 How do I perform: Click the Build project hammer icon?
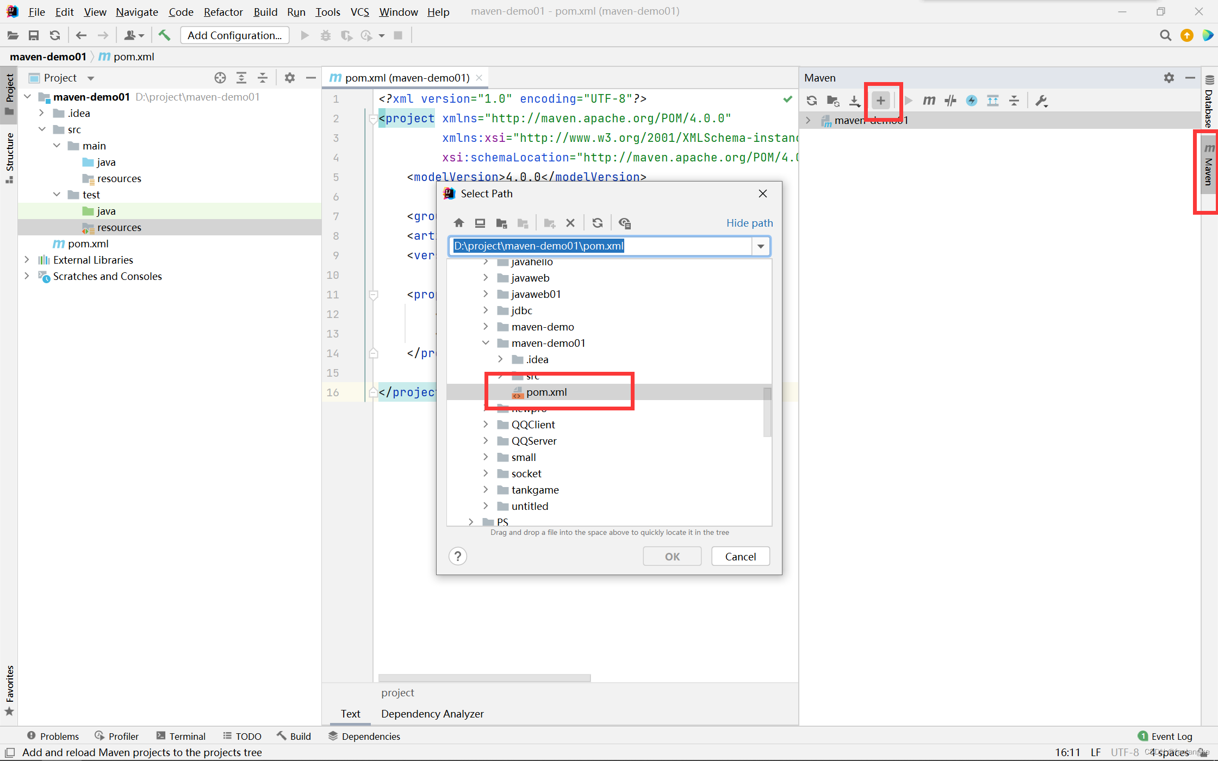[x=164, y=35]
